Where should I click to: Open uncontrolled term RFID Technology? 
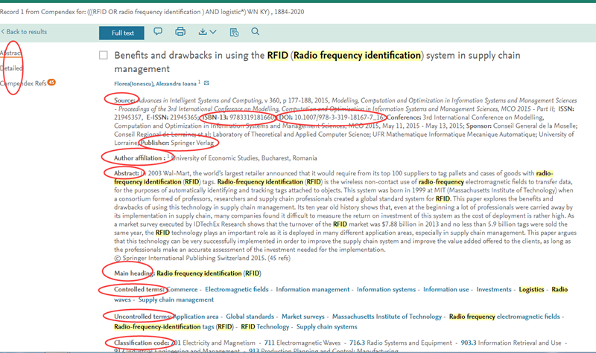pos(265,327)
